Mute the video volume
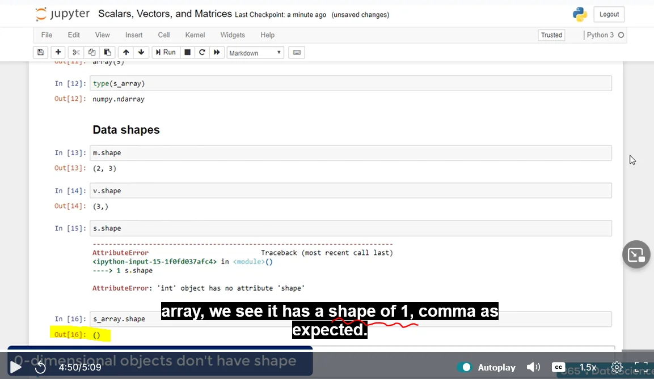This screenshot has width=654, height=379. click(533, 367)
